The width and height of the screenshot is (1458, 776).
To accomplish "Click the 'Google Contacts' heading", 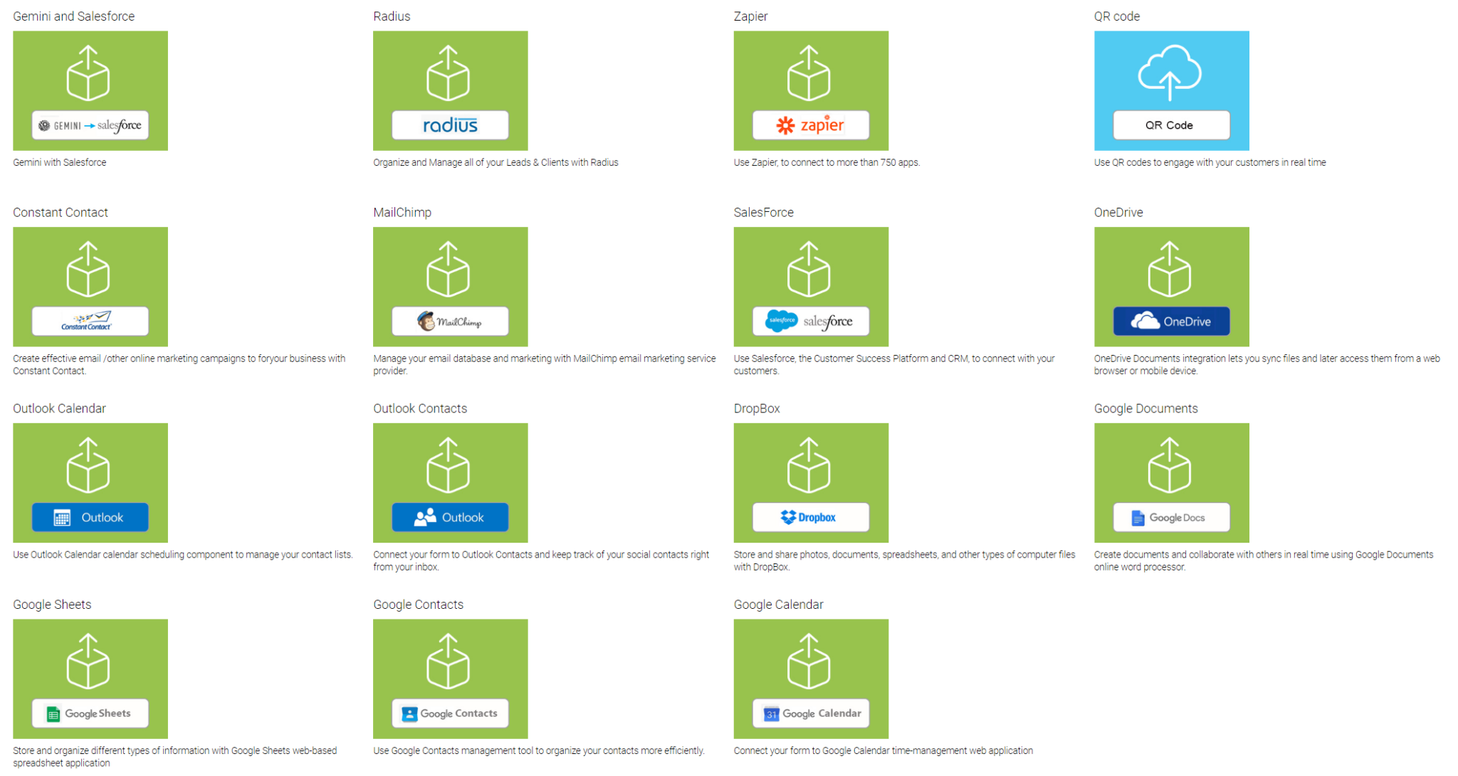I will 418,605.
